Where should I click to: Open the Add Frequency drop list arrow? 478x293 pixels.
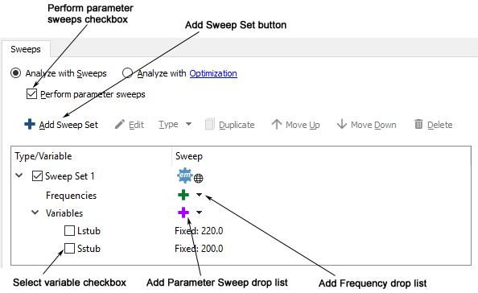199,195
